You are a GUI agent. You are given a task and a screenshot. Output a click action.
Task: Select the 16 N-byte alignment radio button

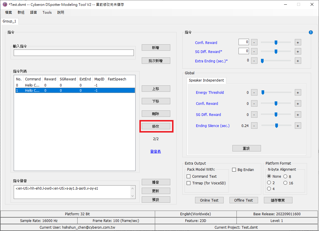pyautogui.click(x=285, y=183)
